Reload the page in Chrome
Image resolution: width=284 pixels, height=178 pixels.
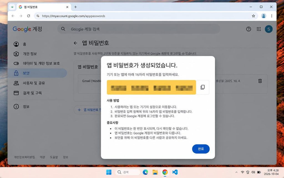(29, 16)
